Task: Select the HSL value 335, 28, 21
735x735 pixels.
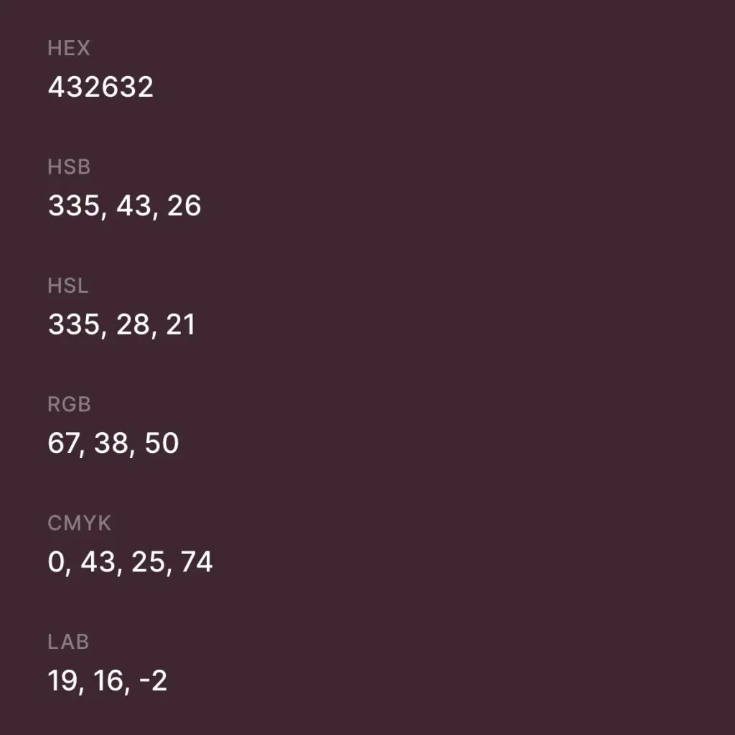Action: [x=121, y=324]
